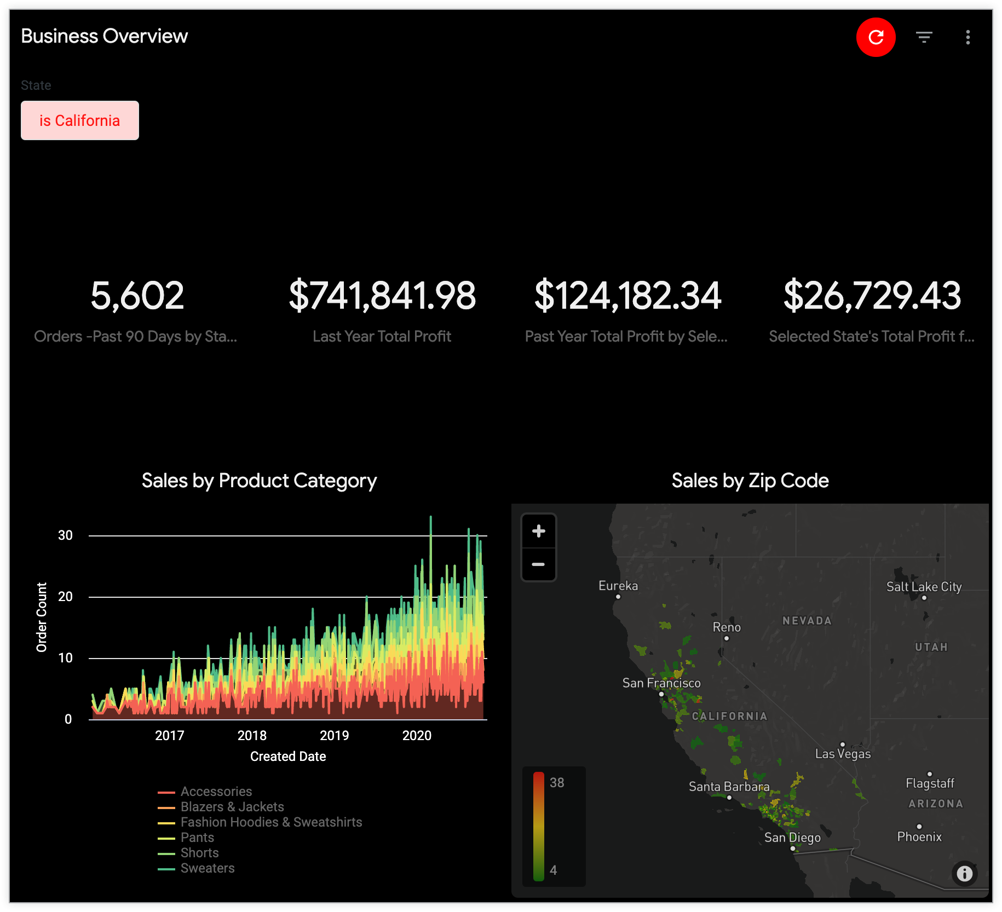Click the $741,841.98 Last Year Total Profit
Screen dimensions: 1002x912
(x=382, y=296)
